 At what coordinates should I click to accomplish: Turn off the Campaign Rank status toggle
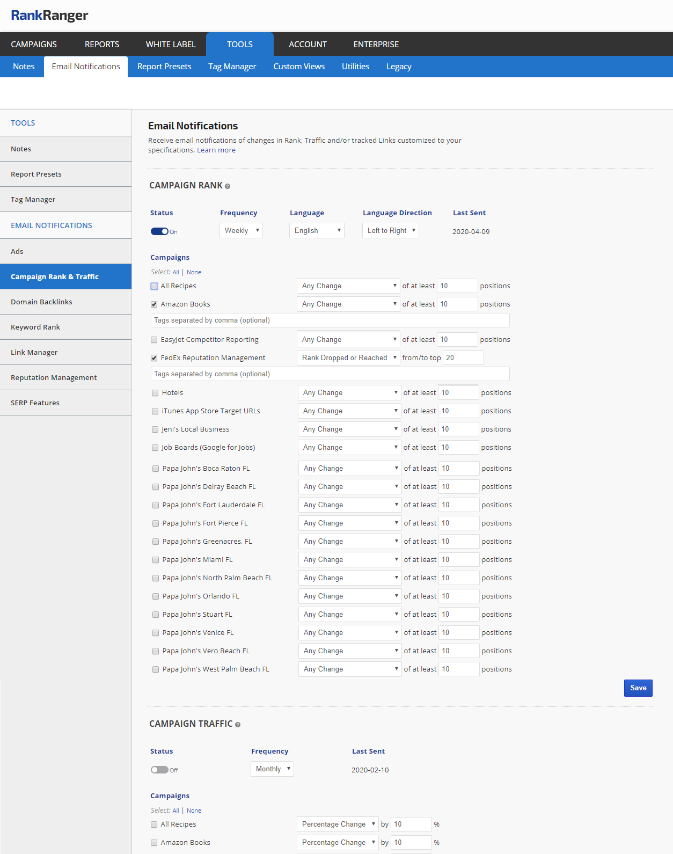click(159, 231)
